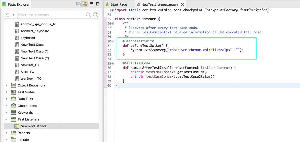
Task: Close the NewTestListener.groovy tab
Action: click(182, 4)
